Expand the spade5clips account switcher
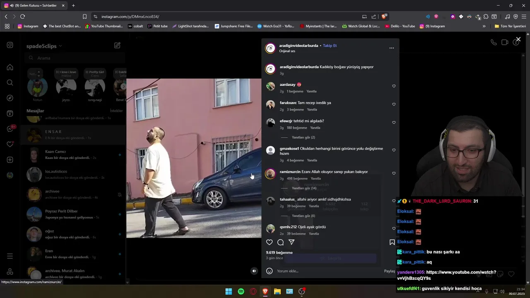 coord(44,46)
